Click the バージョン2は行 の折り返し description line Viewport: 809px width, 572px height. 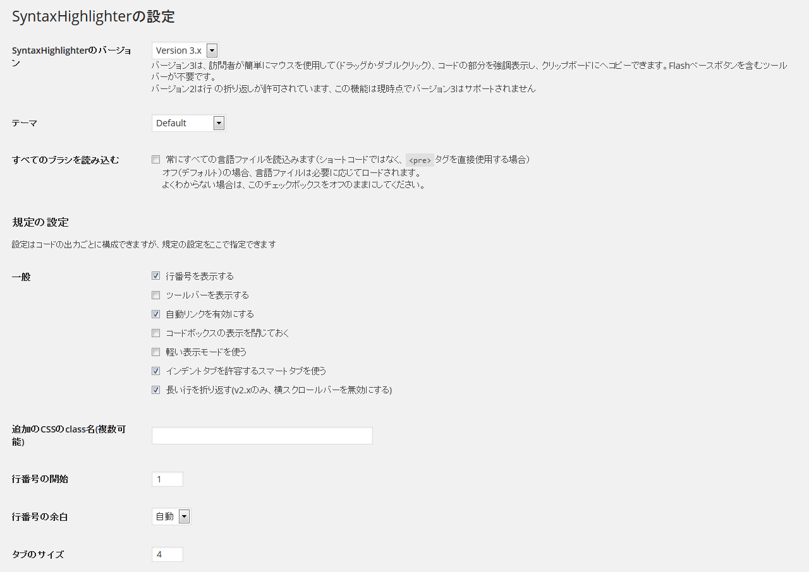(344, 88)
